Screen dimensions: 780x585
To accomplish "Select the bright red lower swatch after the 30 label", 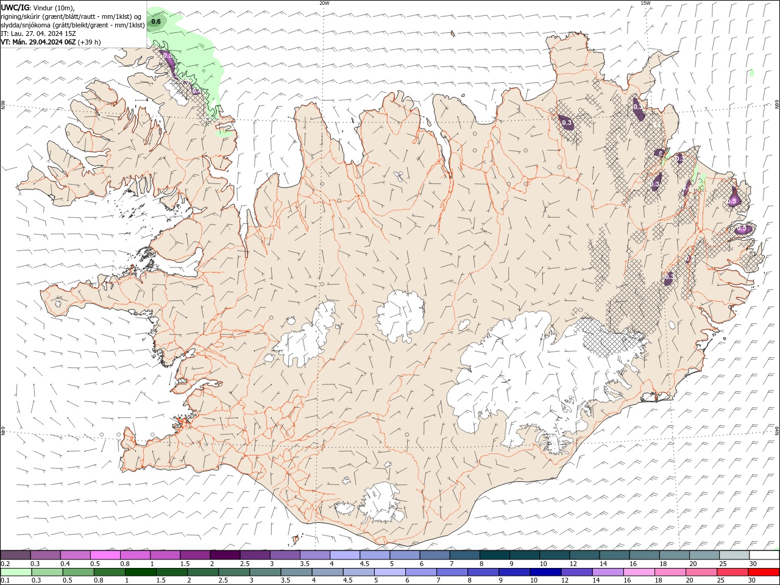I will (x=764, y=572).
